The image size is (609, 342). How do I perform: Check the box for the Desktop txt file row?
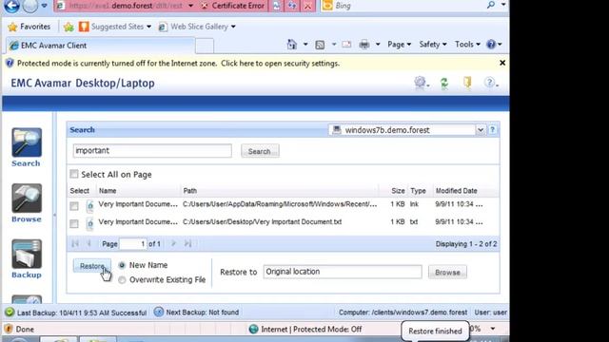[x=74, y=224]
